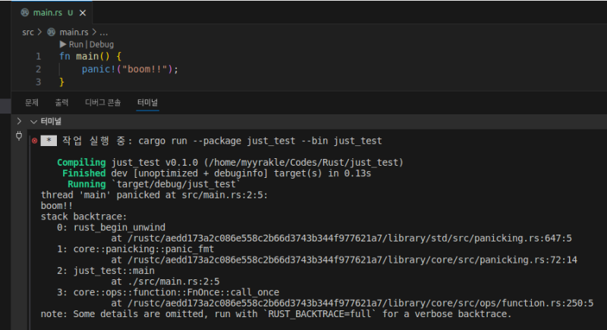The width and height of the screenshot is (607, 330).
Task: Click the red error circle in the terminal
Action: tap(34, 141)
